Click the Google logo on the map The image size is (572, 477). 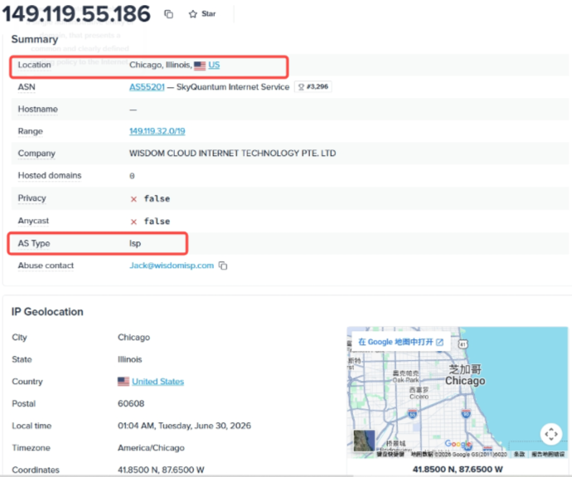(458, 444)
